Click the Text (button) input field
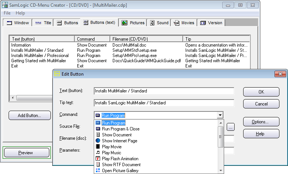This screenshot has height=174, width=288. [164, 91]
